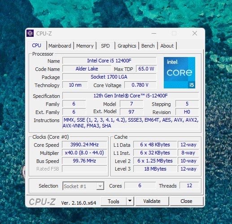Open the Bench tab
The height and width of the screenshot is (224, 232).
[x=148, y=46]
